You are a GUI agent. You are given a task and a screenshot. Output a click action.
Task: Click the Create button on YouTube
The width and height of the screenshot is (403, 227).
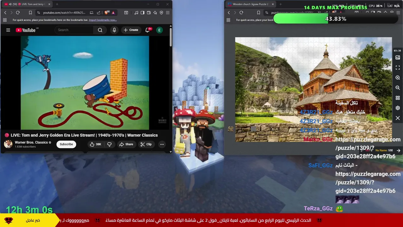point(131,30)
